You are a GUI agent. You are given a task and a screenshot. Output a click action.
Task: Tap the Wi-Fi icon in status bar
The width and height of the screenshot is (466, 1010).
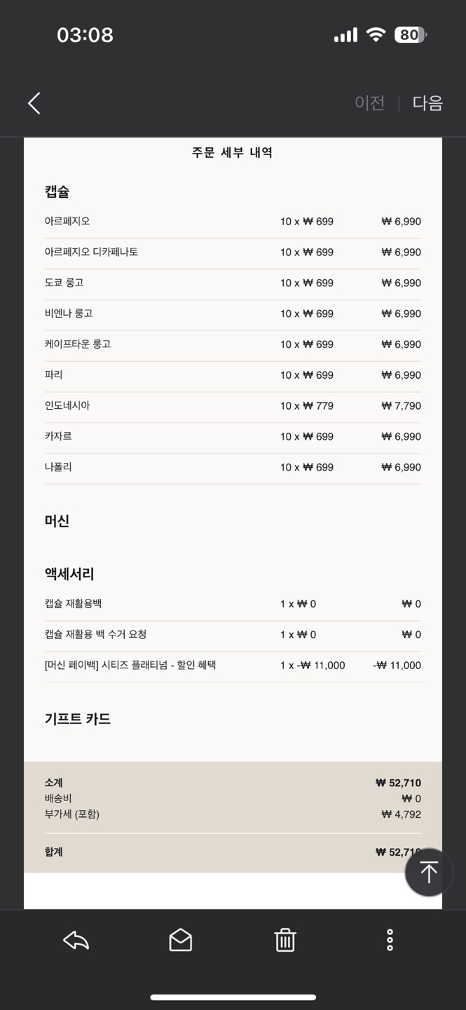[376, 35]
